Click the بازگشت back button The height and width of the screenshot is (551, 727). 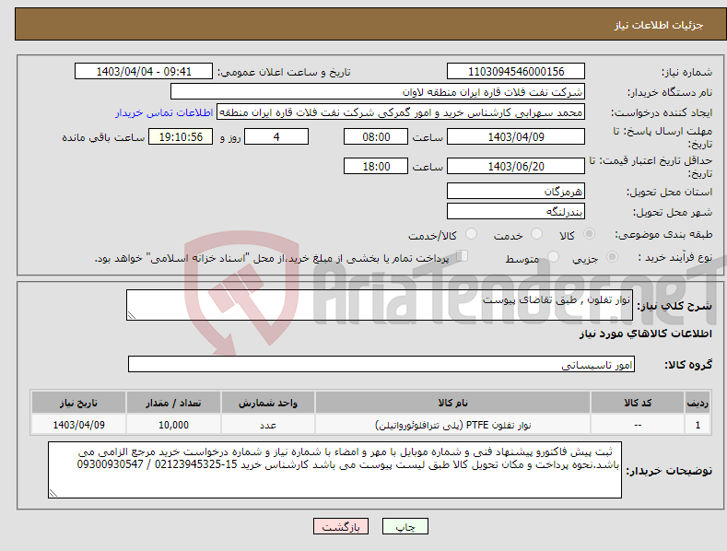[341, 526]
